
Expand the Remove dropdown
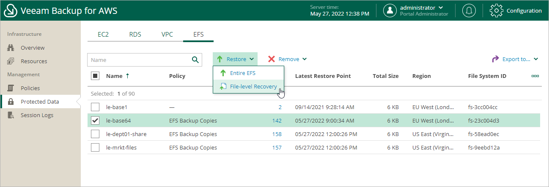[287, 59]
